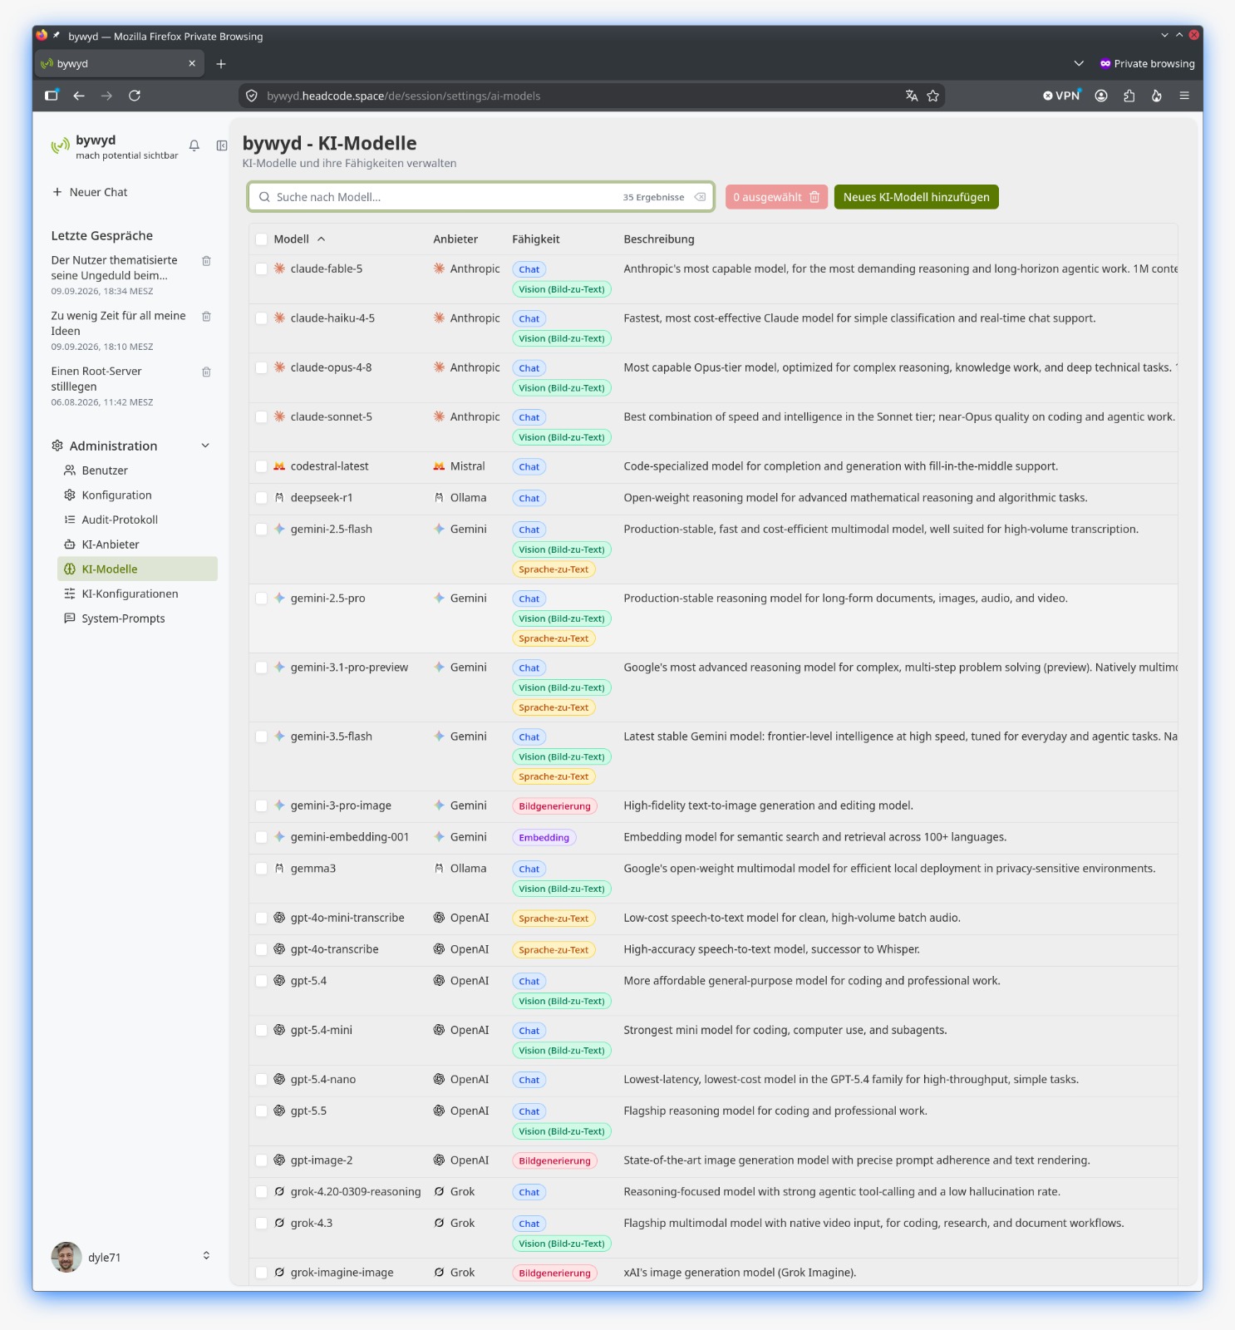
Task: Collapse the Administration section
Action: point(205,446)
